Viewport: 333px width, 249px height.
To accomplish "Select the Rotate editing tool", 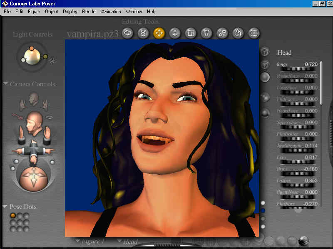I will click(x=128, y=33).
